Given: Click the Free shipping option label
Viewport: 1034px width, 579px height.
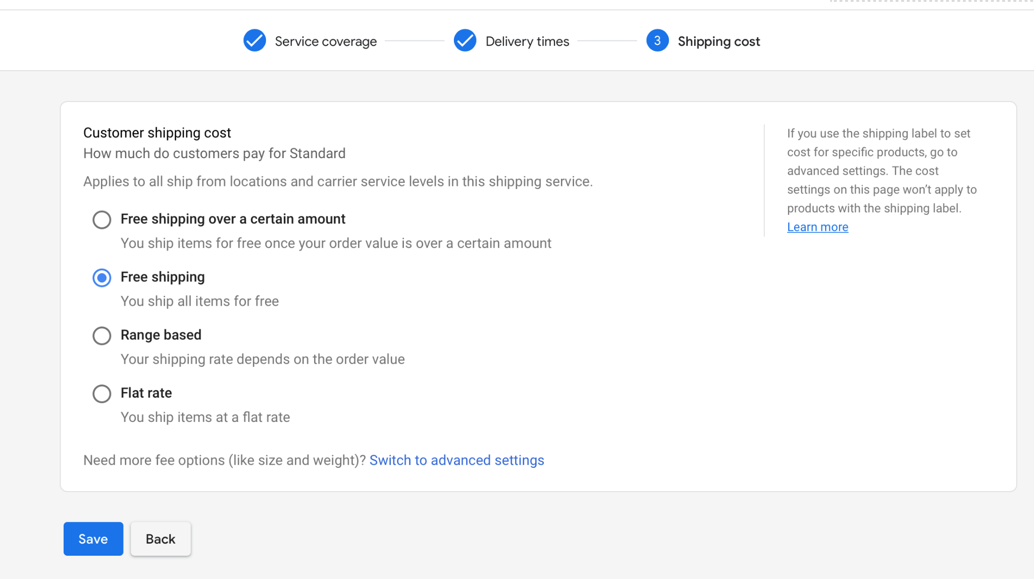Looking at the screenshot, I should pyautogui.click(x=163, y=277).
